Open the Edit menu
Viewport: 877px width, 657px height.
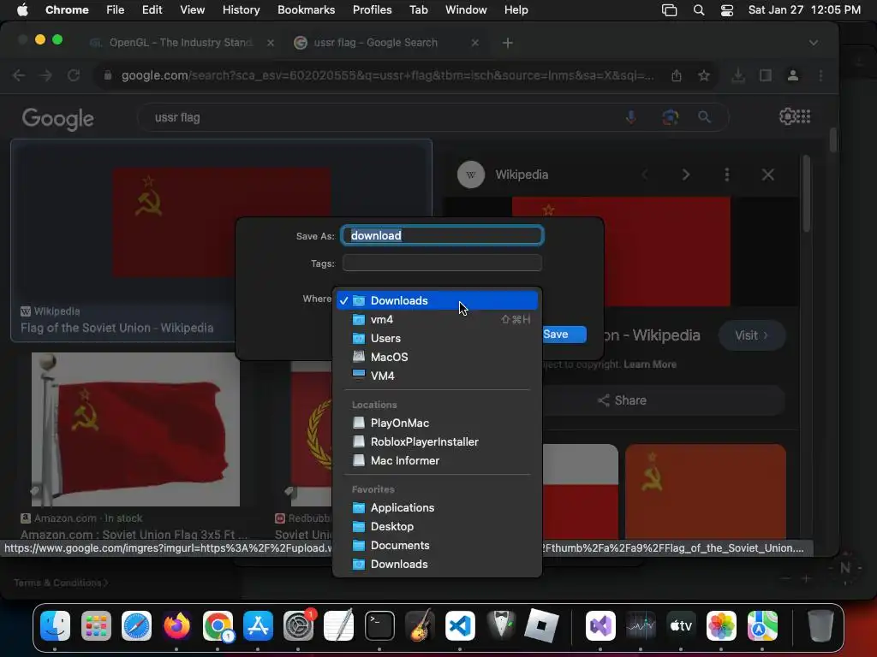click(x=152, y=10)
